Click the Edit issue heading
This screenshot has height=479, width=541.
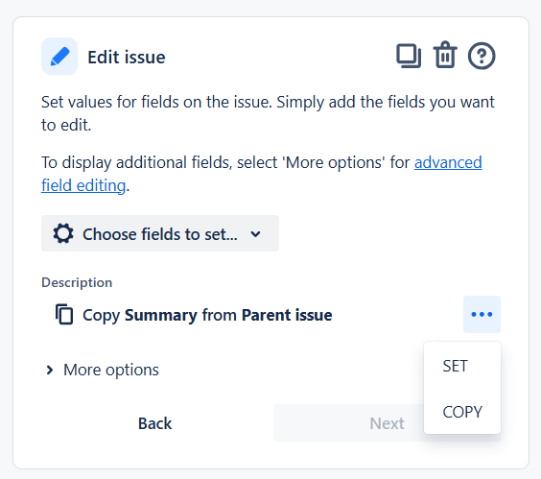point(127,57)
